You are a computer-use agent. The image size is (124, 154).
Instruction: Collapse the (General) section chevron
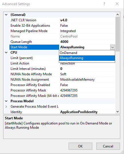(x=6, y=15)
